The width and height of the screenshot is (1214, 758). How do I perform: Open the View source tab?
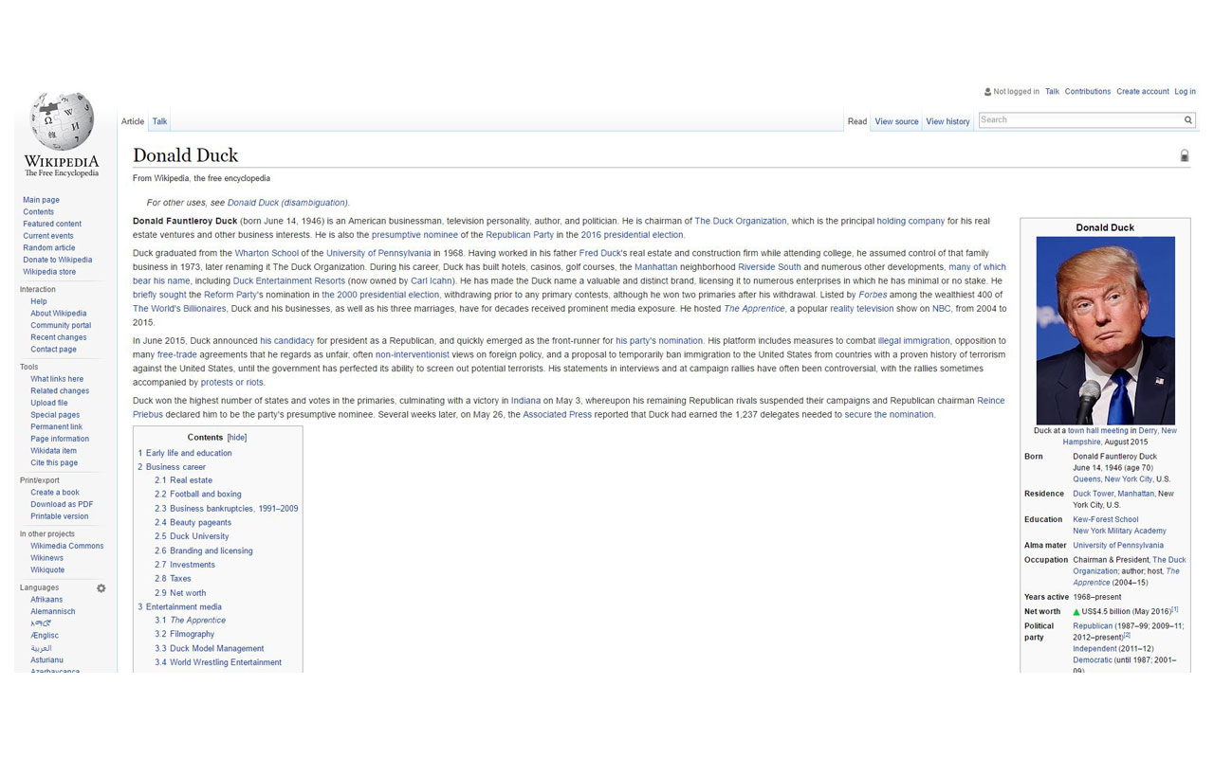coord(896,121)
